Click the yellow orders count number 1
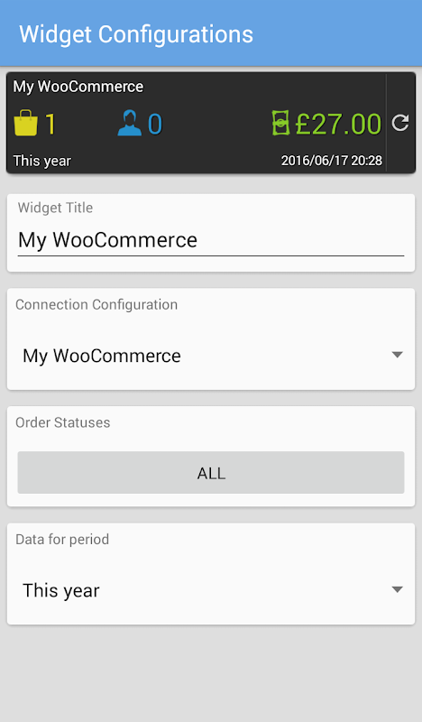Image resolution: width=422 pixels, height=722 pixels. click(50, 124)
